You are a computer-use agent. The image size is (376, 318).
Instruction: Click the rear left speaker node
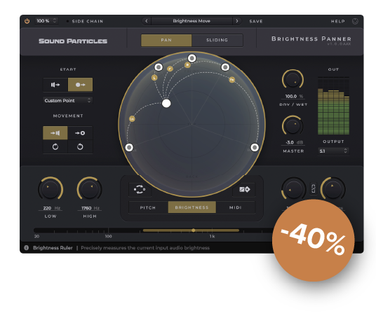129,147
